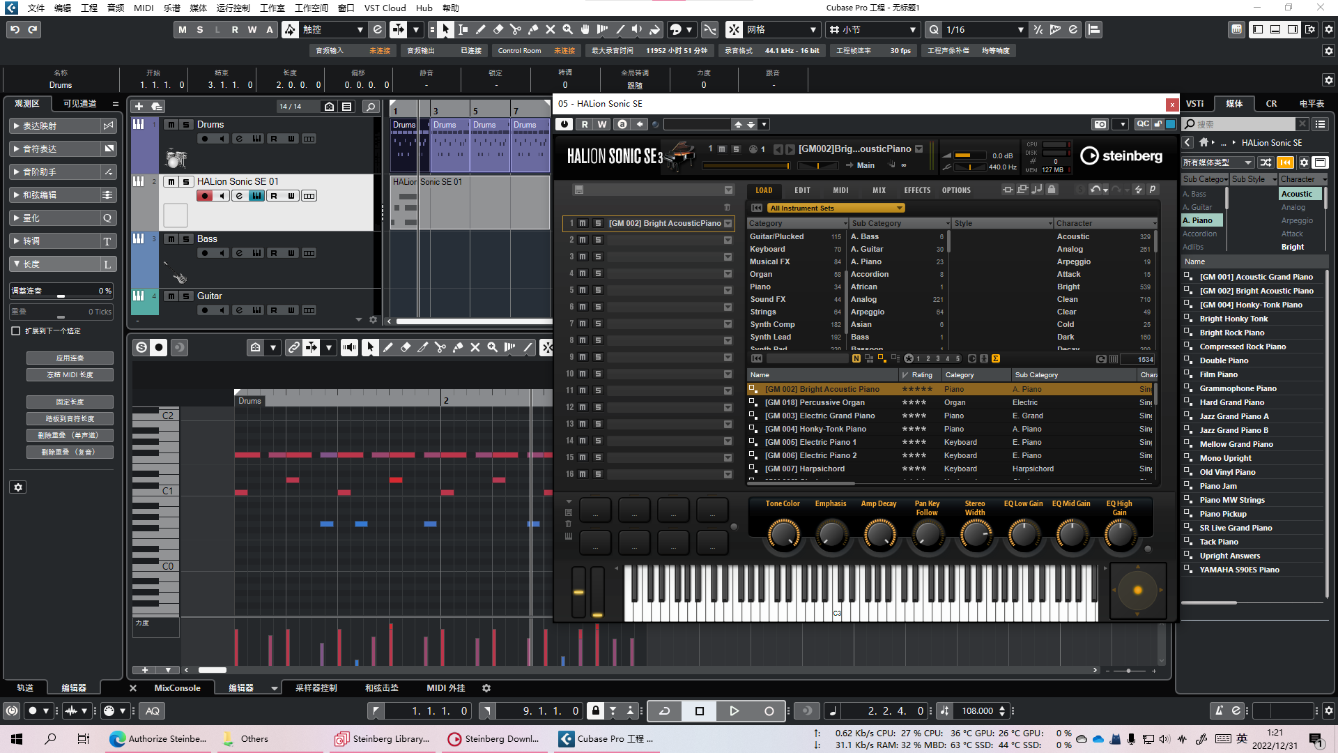The height and width of the screenshot is (753, 1338).
Task: Click the freeze MIDI lengths button
Action: tap(70, 374)
